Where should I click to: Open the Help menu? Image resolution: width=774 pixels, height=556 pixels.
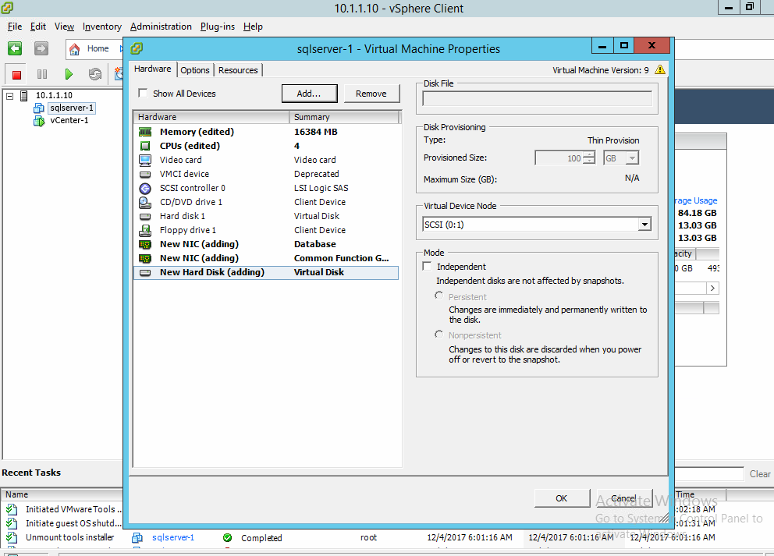click(253, 27)
